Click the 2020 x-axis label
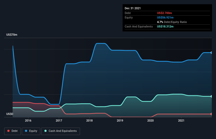This screenshot has width=216, height=139. pos(150,121)
